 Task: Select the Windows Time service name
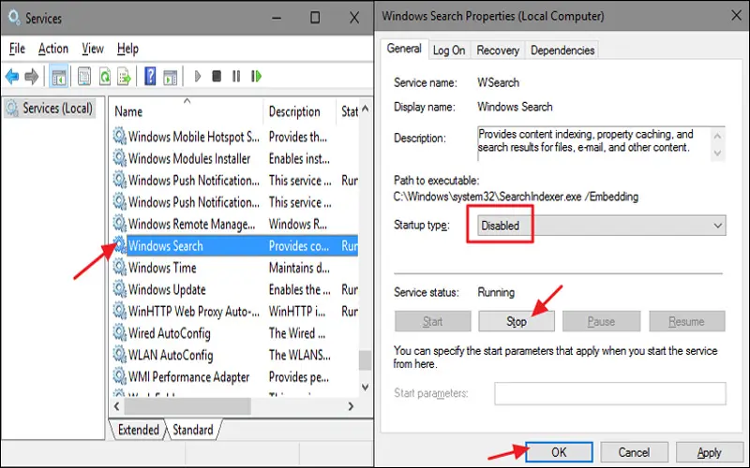162,268
